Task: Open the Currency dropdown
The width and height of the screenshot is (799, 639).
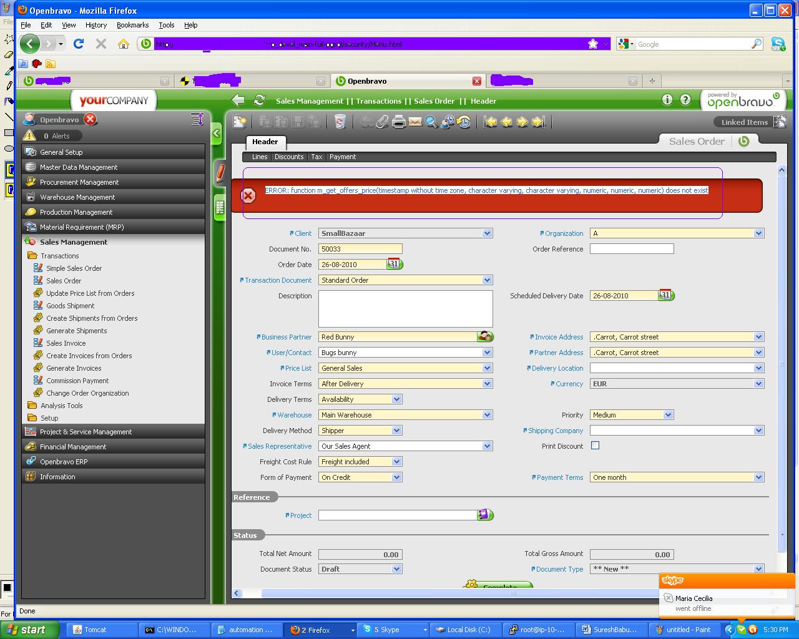Action: [x=758, y=384]
